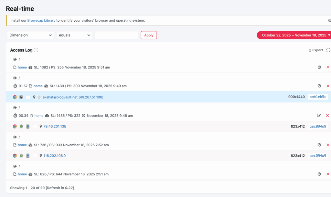
Task: Click the speed gauge icon beside SL: 1435
Action: (47, 116)
